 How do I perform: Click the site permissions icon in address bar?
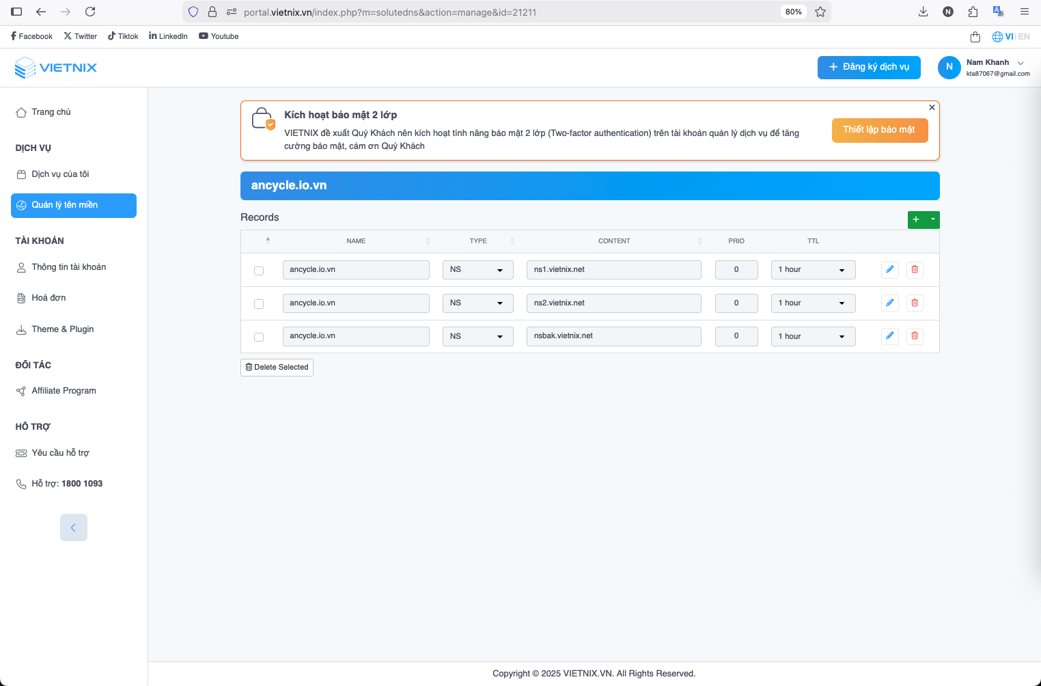coord(232,12)
